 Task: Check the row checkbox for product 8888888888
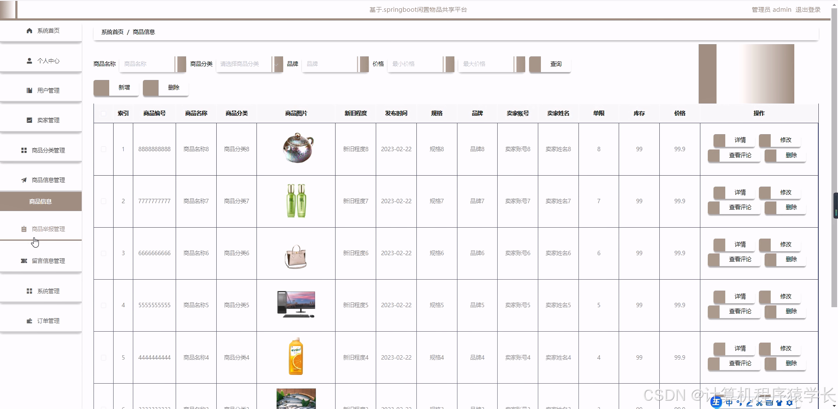tap(104, 149)
